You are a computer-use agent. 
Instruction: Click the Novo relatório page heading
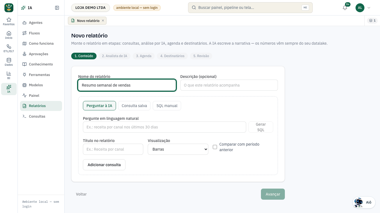pyautogui.click(x=89, y=35)
